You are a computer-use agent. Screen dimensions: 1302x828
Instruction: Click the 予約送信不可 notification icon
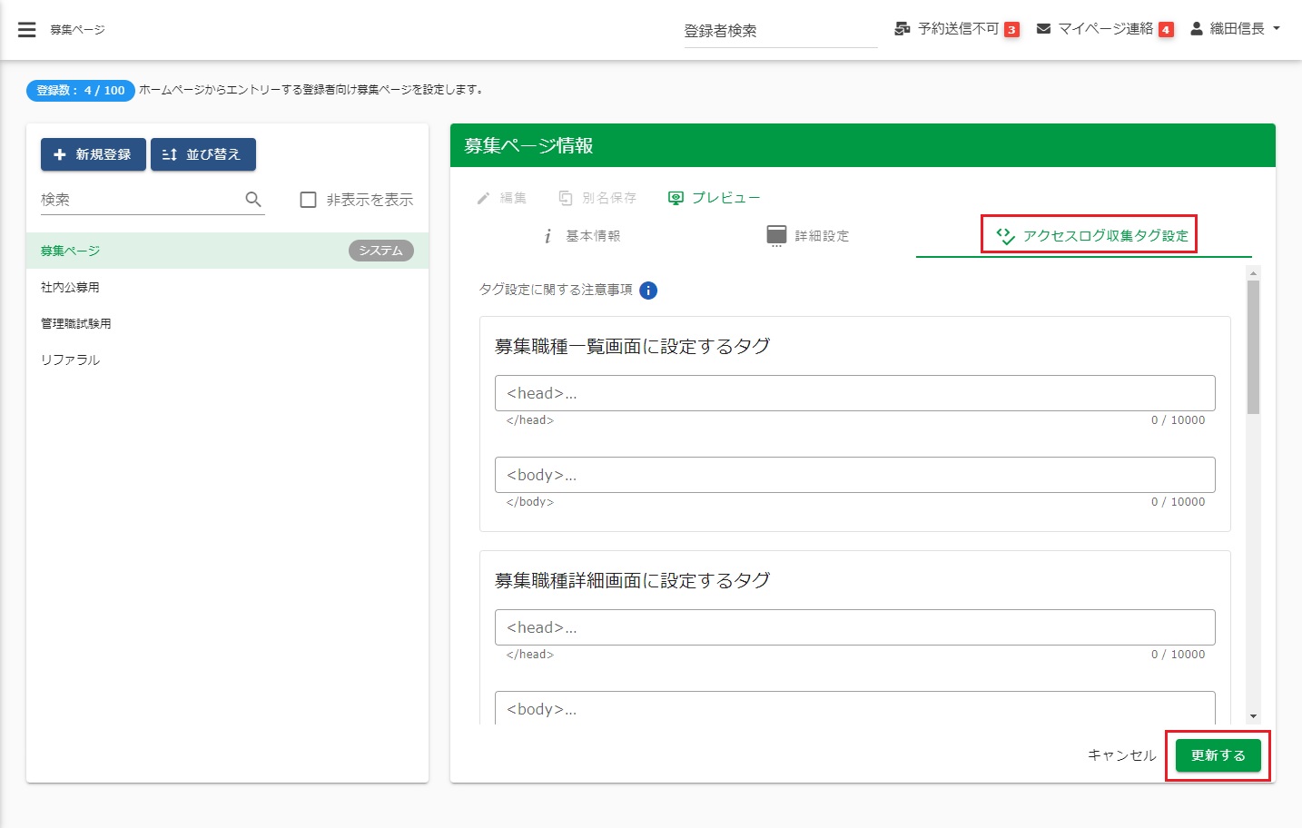click(x=902, y=29)
